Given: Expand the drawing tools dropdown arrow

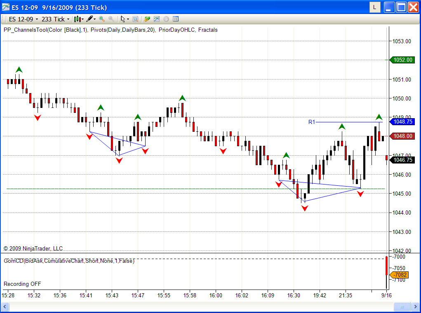Looking at the screenshot, I should click(95, 19).
